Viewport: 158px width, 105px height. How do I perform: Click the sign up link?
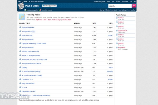pyautogui.click(x=102, y=10)
